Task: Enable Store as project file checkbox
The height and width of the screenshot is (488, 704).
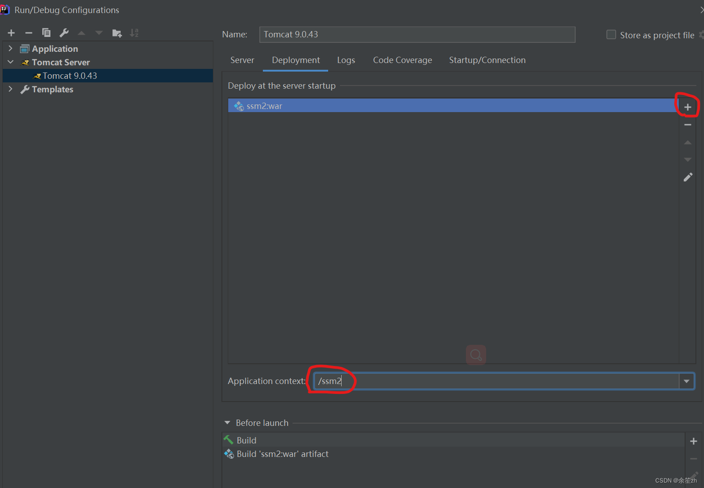Action: click(611, 35)
